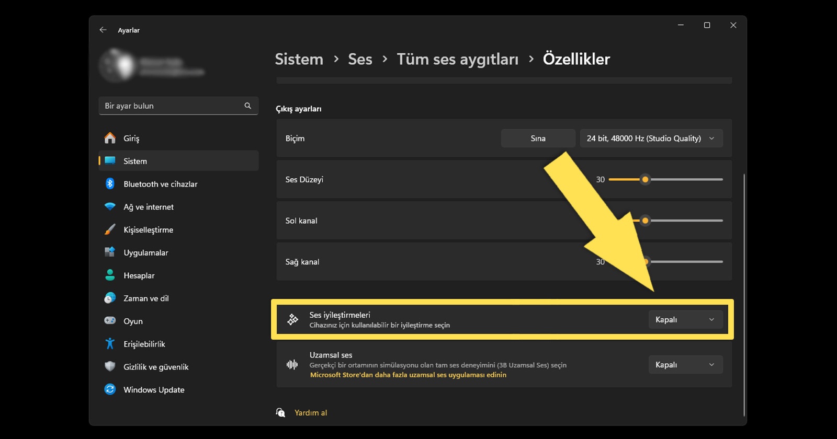Open Giriş home icon in sidebar
Screen dimensions: 837x439
pos(110,138)
